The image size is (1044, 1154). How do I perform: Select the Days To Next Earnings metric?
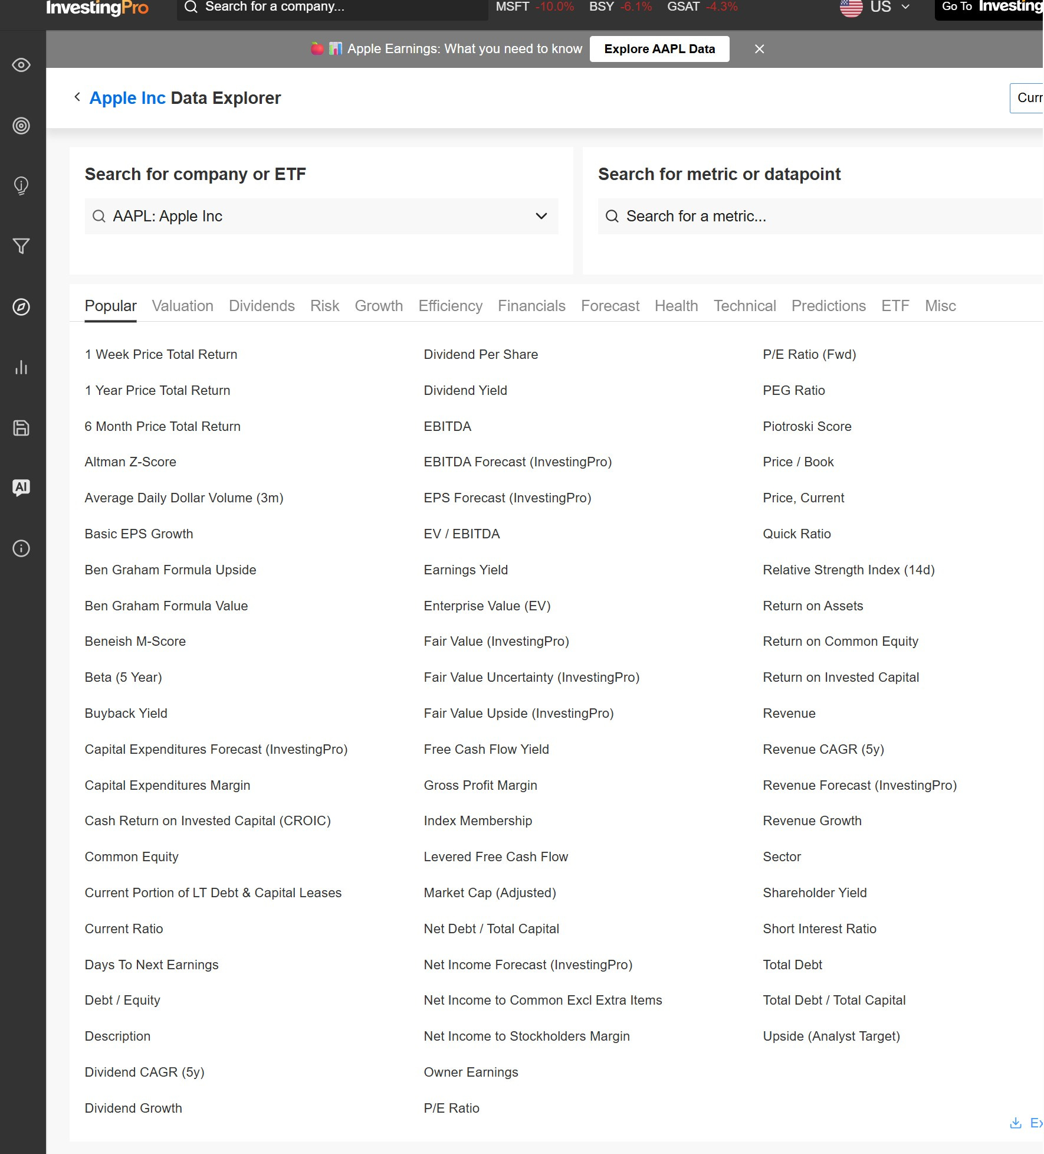point(152,965)
